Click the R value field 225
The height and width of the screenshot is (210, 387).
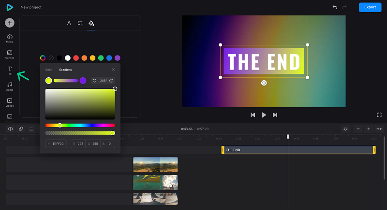coord(78,144)
